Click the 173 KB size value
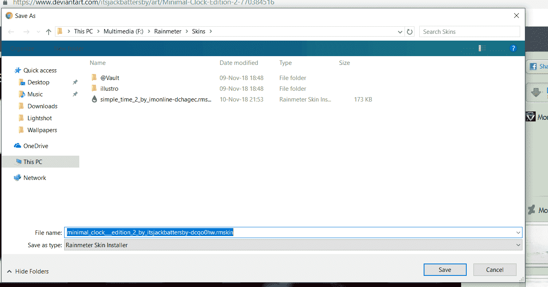Image resolution: width=548 pixels, height=287 pixels. [x=363, y=99]
